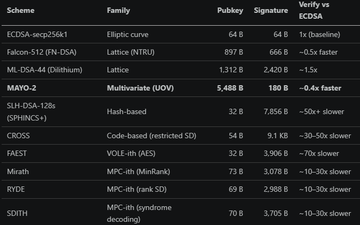Select the Mirath scheme cell
Viewport: 360px width, 225px height.
(x=18, y=171)
